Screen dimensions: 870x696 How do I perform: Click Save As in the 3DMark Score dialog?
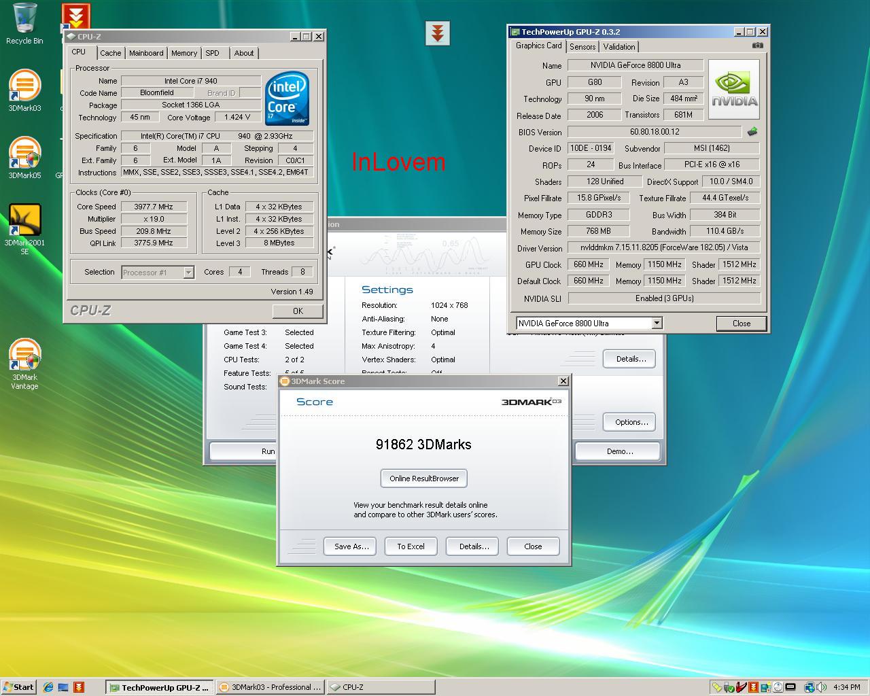pyautogui.click(x=351, y=546)
